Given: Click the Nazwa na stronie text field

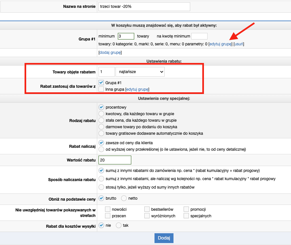Looking at the screenshot, I should click(x=144, y=7).
